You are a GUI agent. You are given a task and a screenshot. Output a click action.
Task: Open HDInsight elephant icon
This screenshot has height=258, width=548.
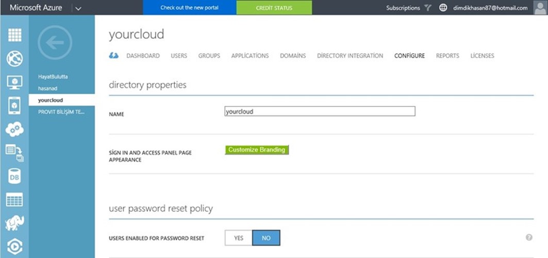14,223
